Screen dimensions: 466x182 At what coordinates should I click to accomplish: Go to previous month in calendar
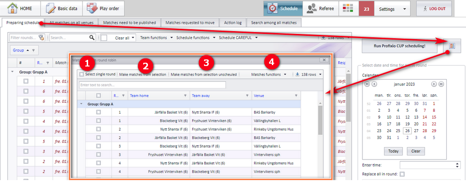pyautogui.click(x=374, y=84)
